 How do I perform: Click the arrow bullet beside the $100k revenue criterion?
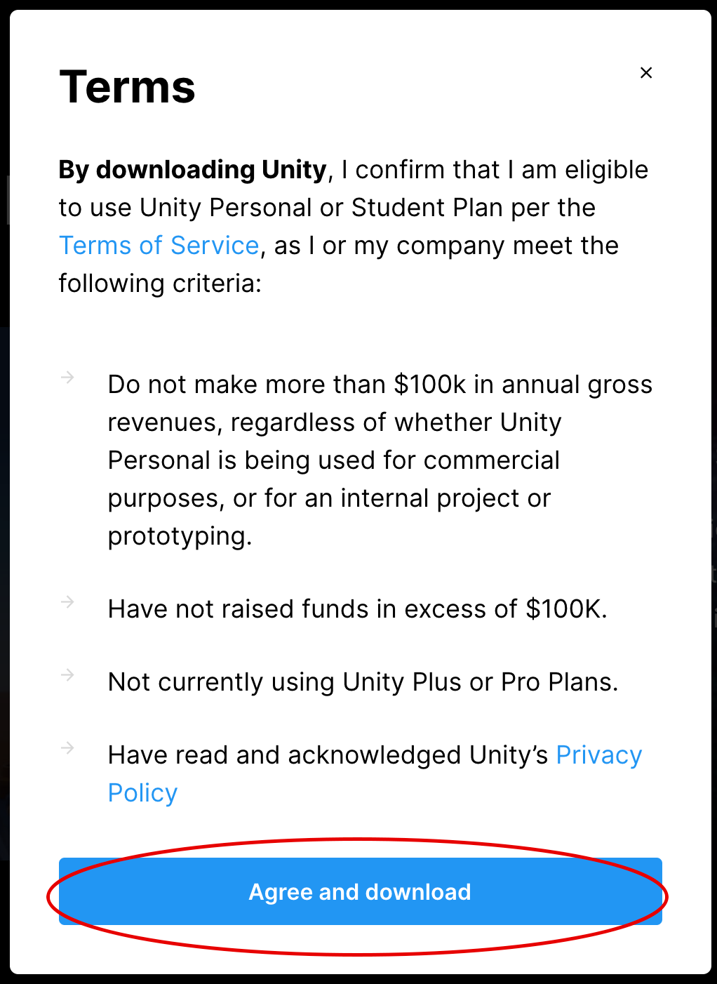(67, 378)
